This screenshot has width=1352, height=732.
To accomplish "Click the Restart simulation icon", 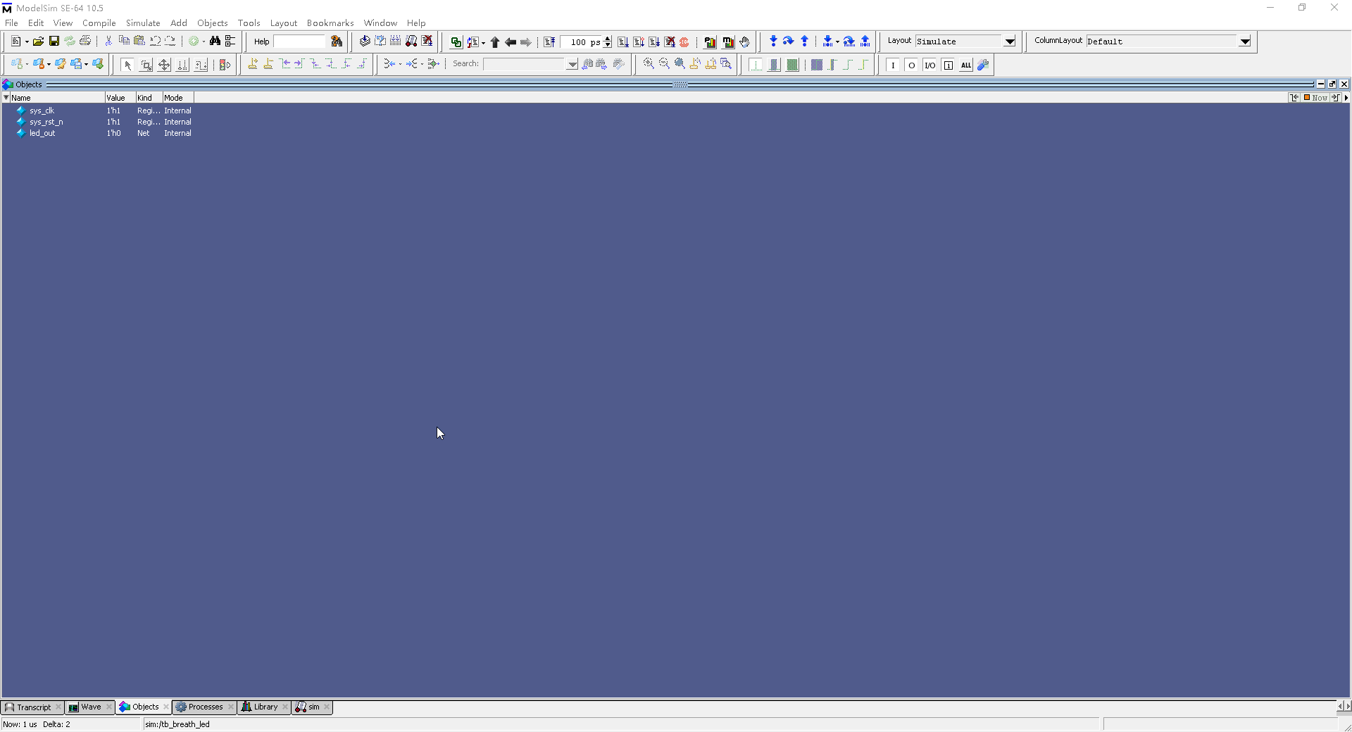I will tap(550, 42).
